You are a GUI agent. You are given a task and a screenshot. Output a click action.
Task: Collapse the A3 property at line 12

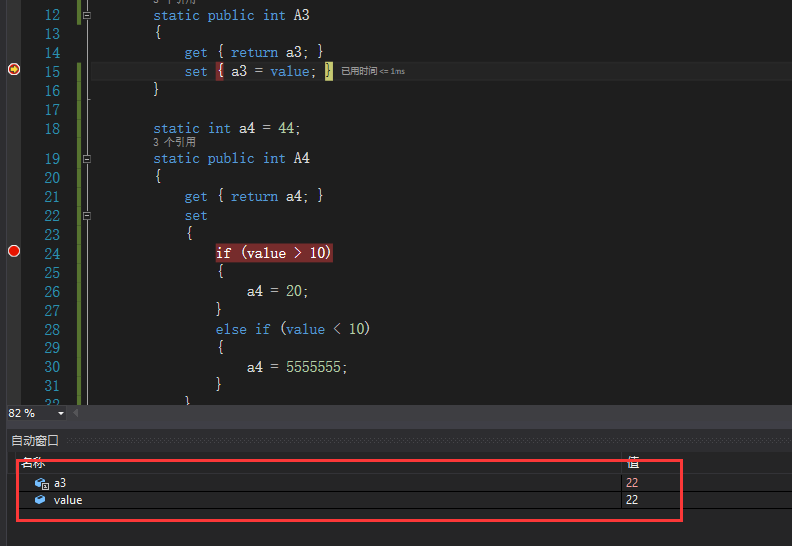tap(87, 16)
